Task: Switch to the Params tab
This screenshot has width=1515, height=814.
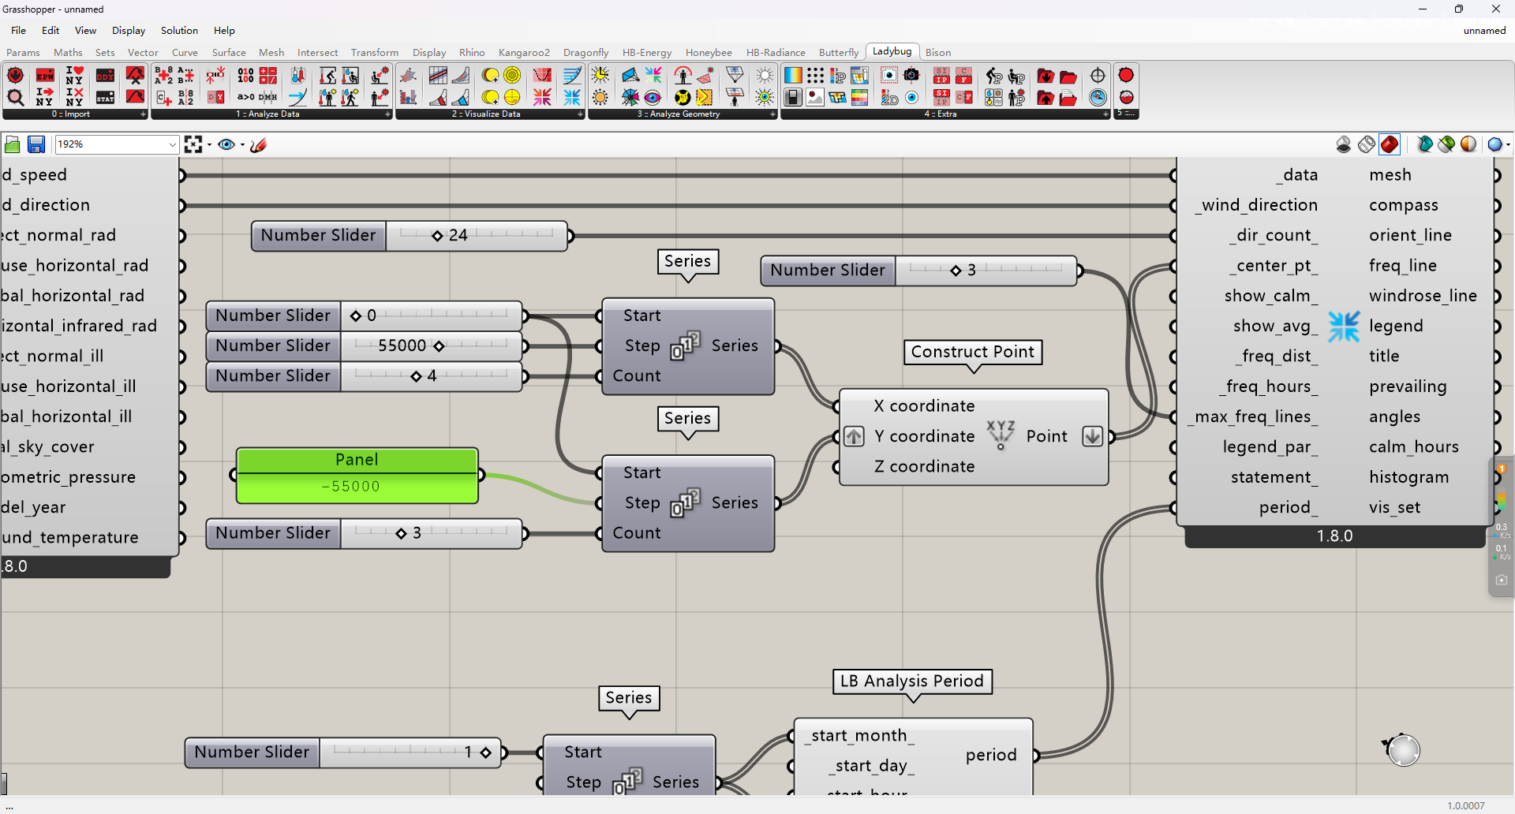Action: click(23, 52)
